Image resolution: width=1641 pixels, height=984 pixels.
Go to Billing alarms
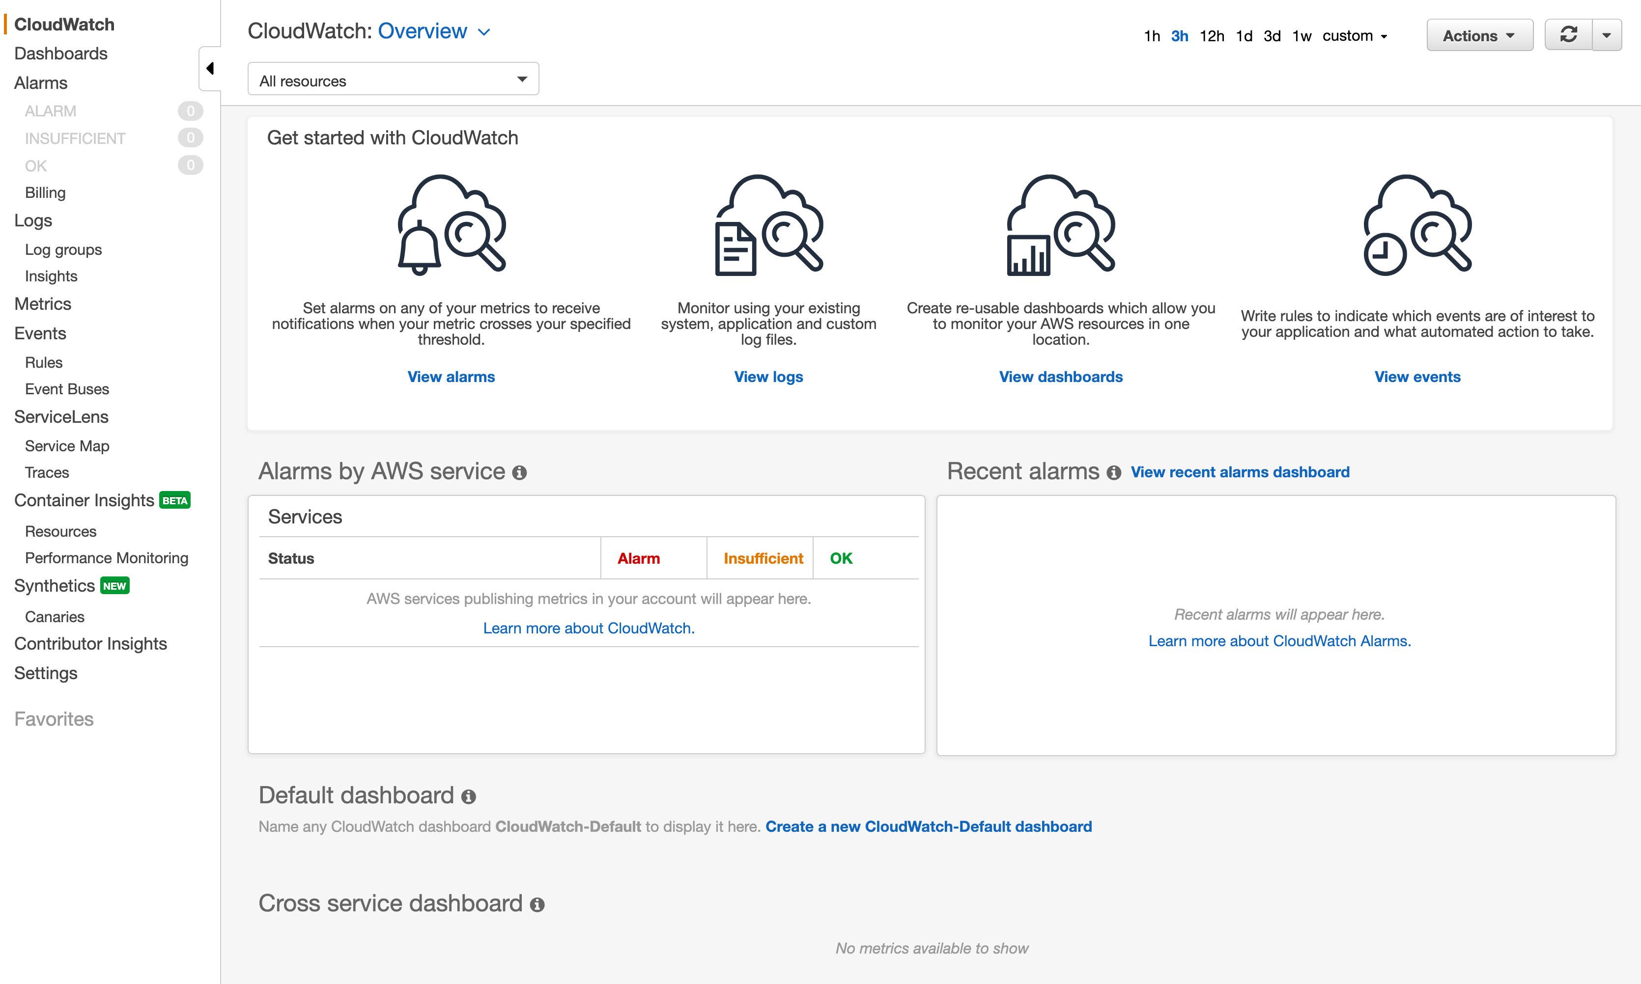click(45, 193)
